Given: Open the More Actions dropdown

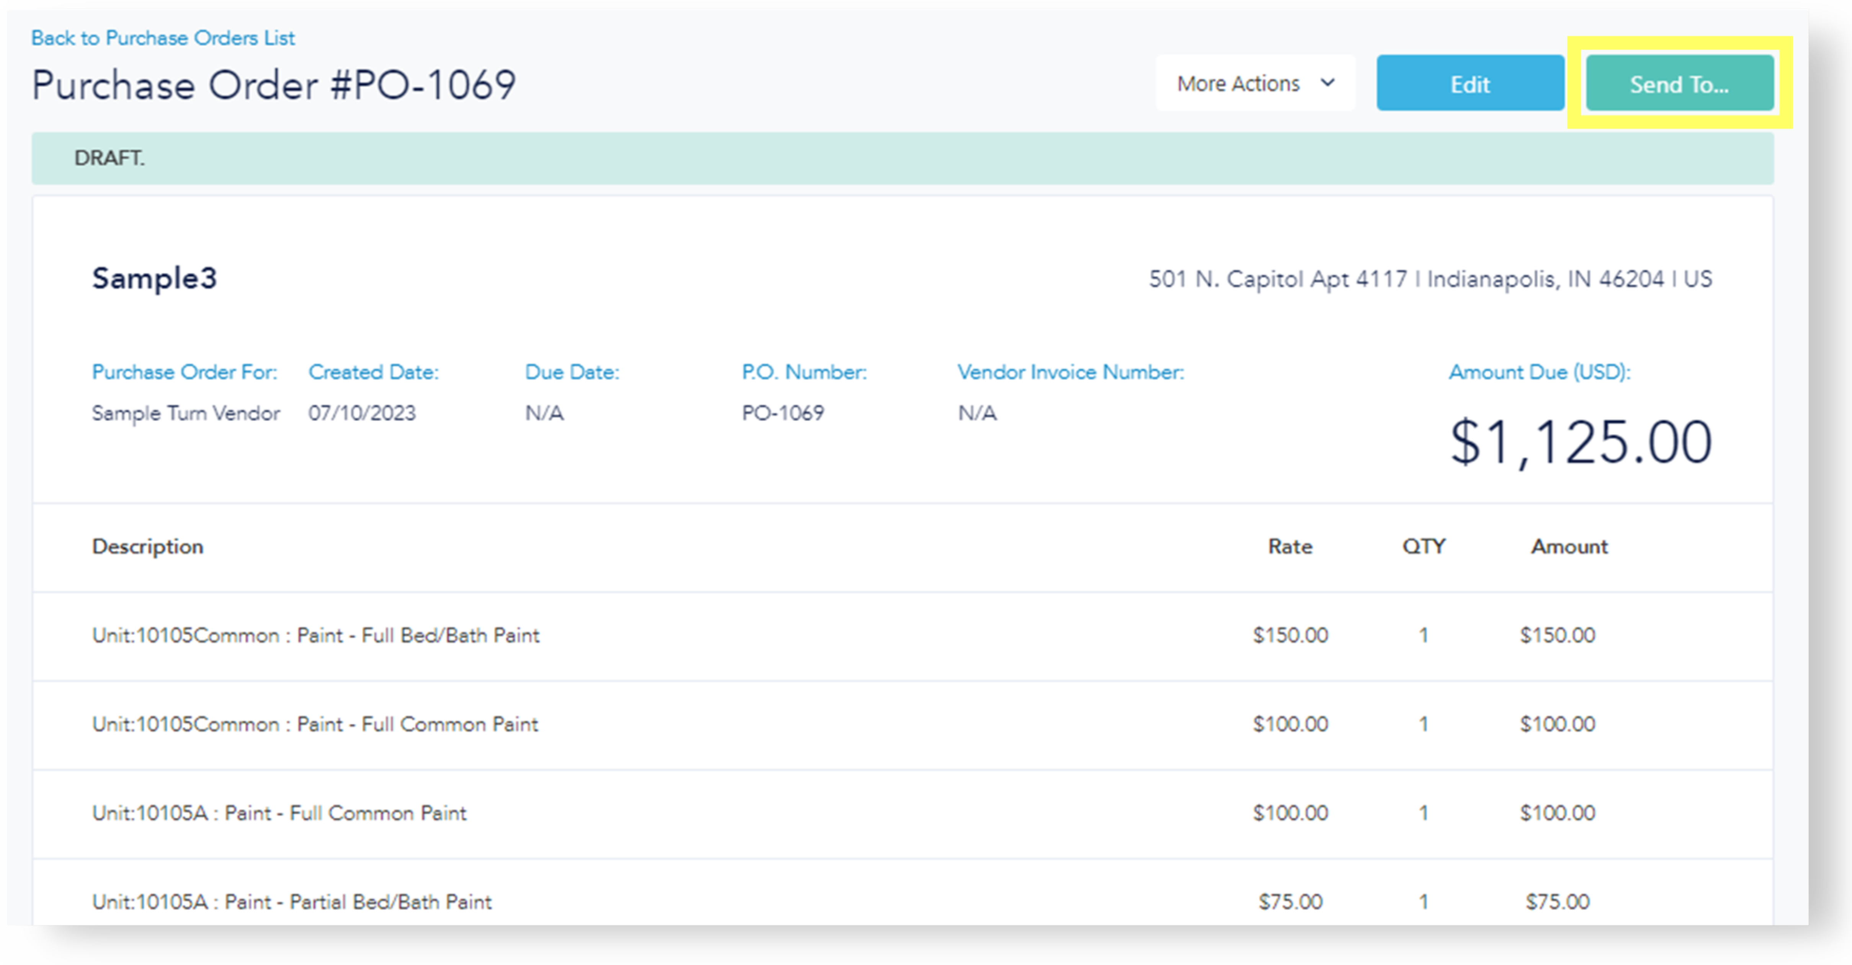Looking at the screenshot, I should click(1254, 83).
